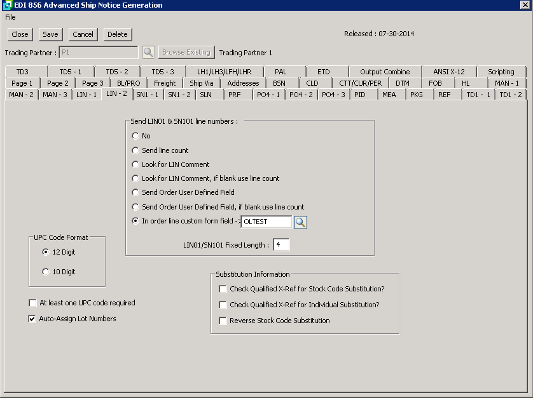Click the custom form field lookup magnifier icon

(x=300, y=222)
